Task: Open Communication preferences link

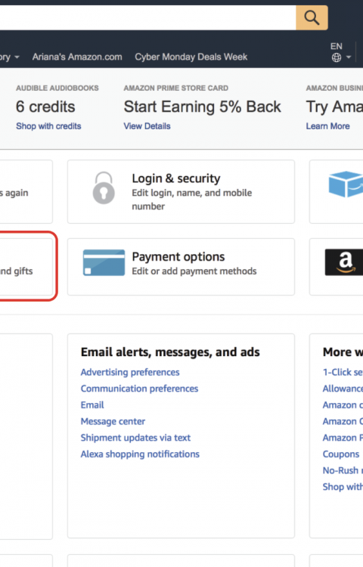Action: (x=139, y=389)
